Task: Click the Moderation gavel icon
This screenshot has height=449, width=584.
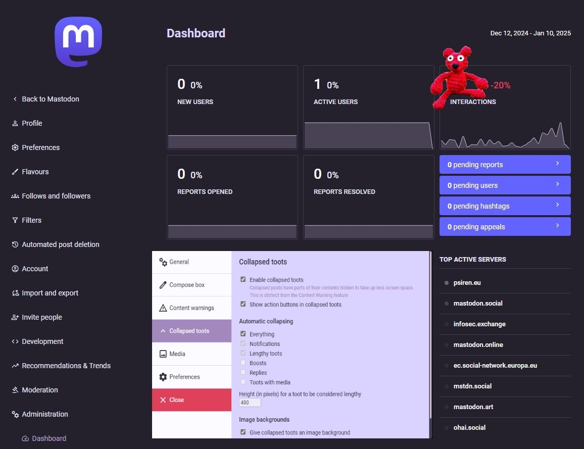Action: [x=15, y=390]
